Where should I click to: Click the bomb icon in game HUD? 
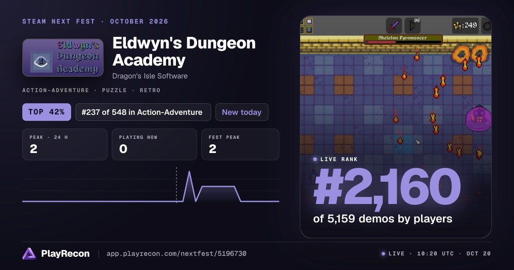(x=487, y=26)
